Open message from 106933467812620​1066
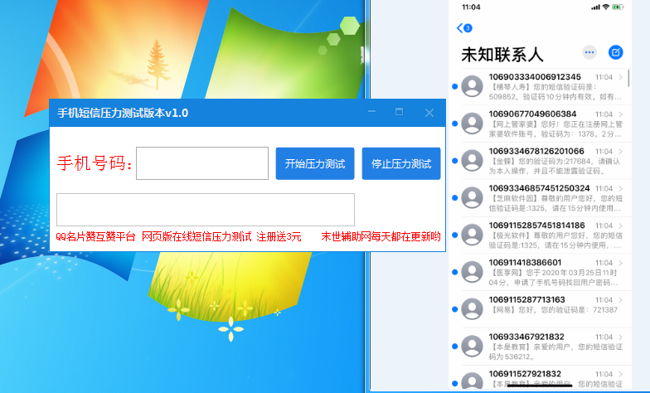 (541, 161)
